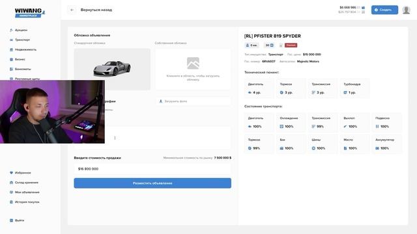
Task: Open Мои объявления page
Action: (27, 192)
